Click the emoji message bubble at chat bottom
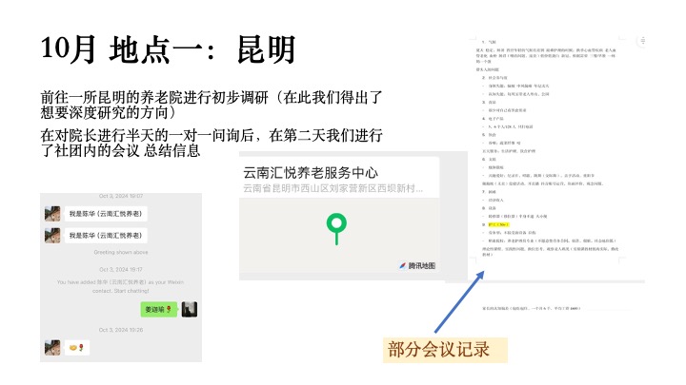Image resolution: width=686 pixels, height=385 pixels. (x=78, y=348)
